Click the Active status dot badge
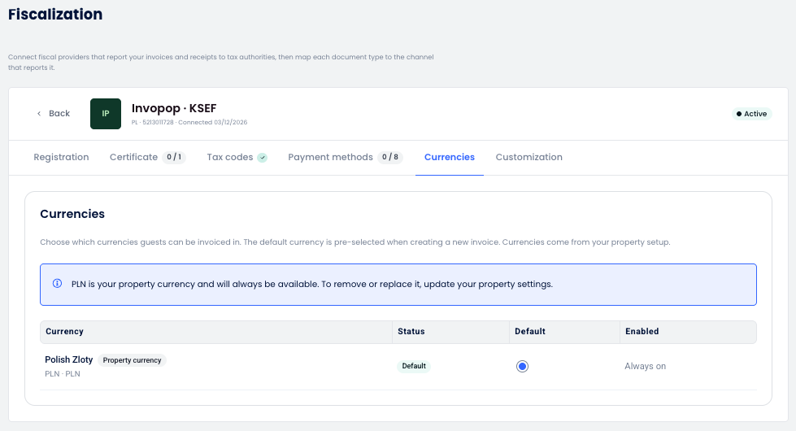The width and height of the screenshot is (796, 431). pos(751,114)
